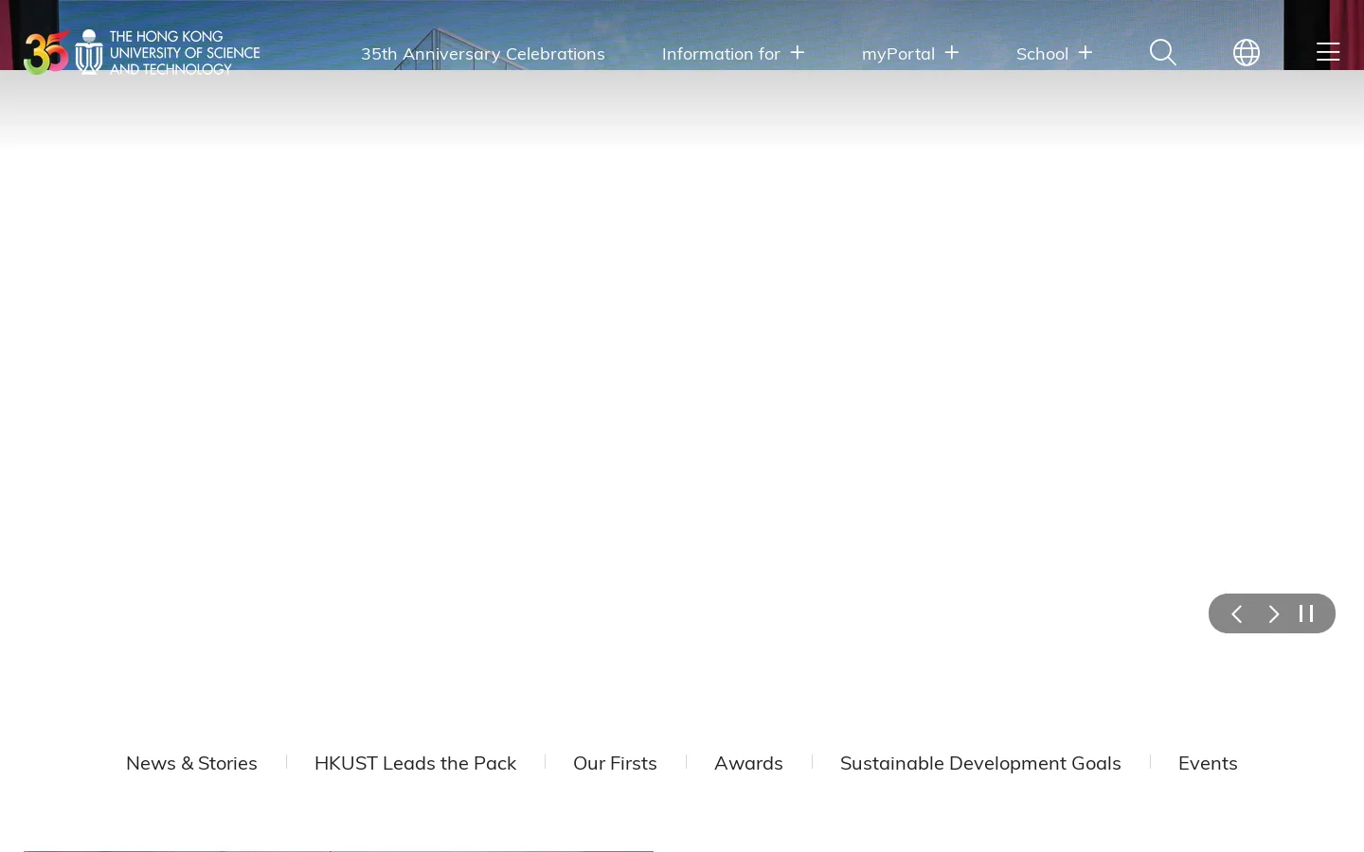Show the previous carousel slide
1364x852 pixels.
[x=1236, y=613]
